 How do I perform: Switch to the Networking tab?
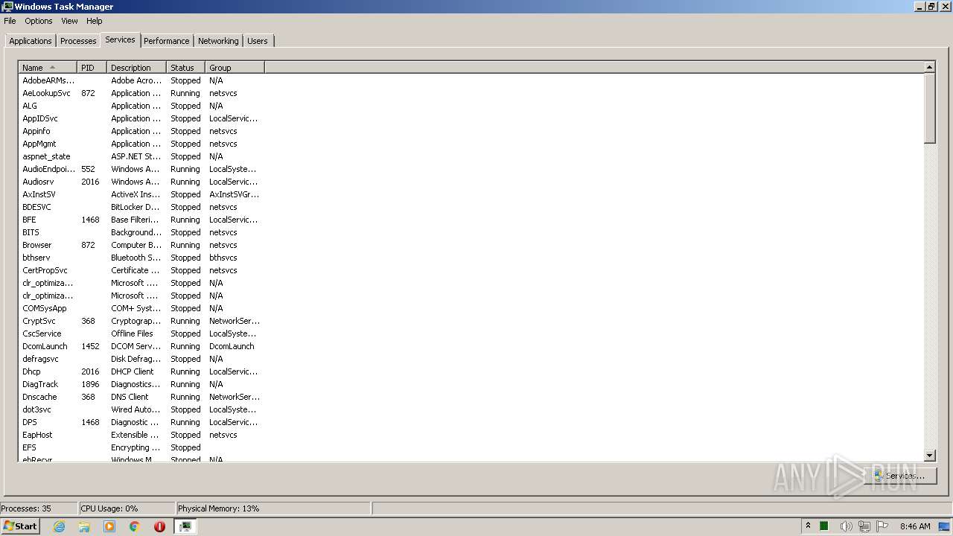click(218, 41)
